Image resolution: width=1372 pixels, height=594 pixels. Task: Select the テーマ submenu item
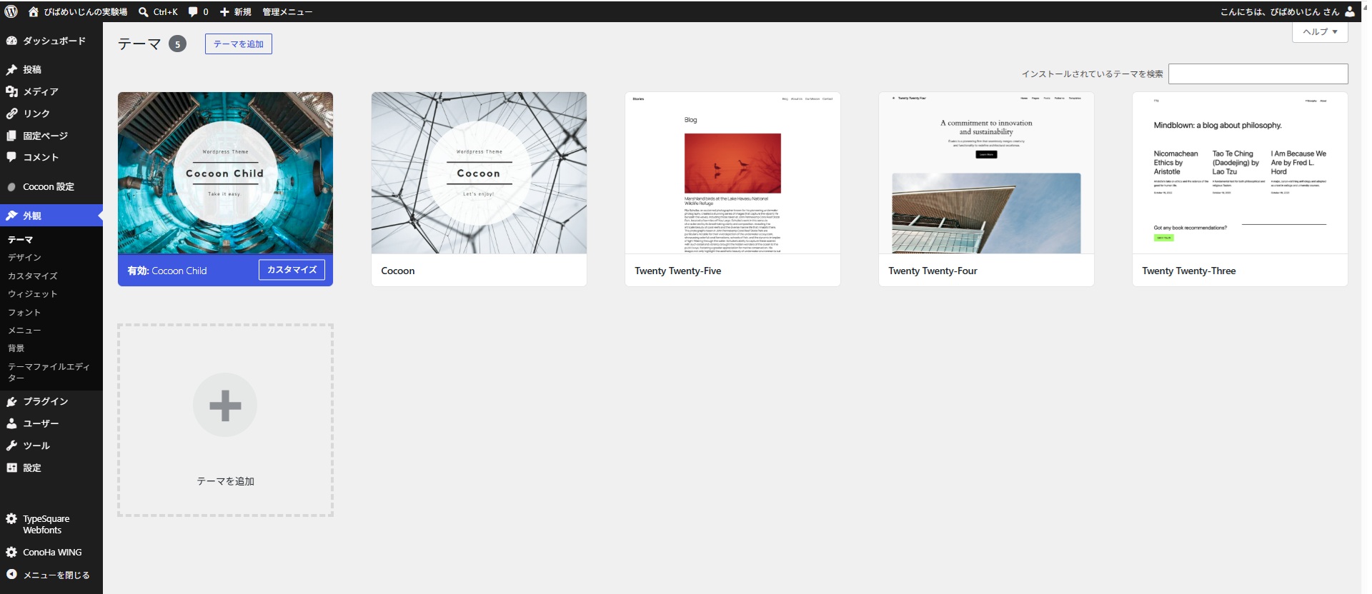[x=20, y=240]
